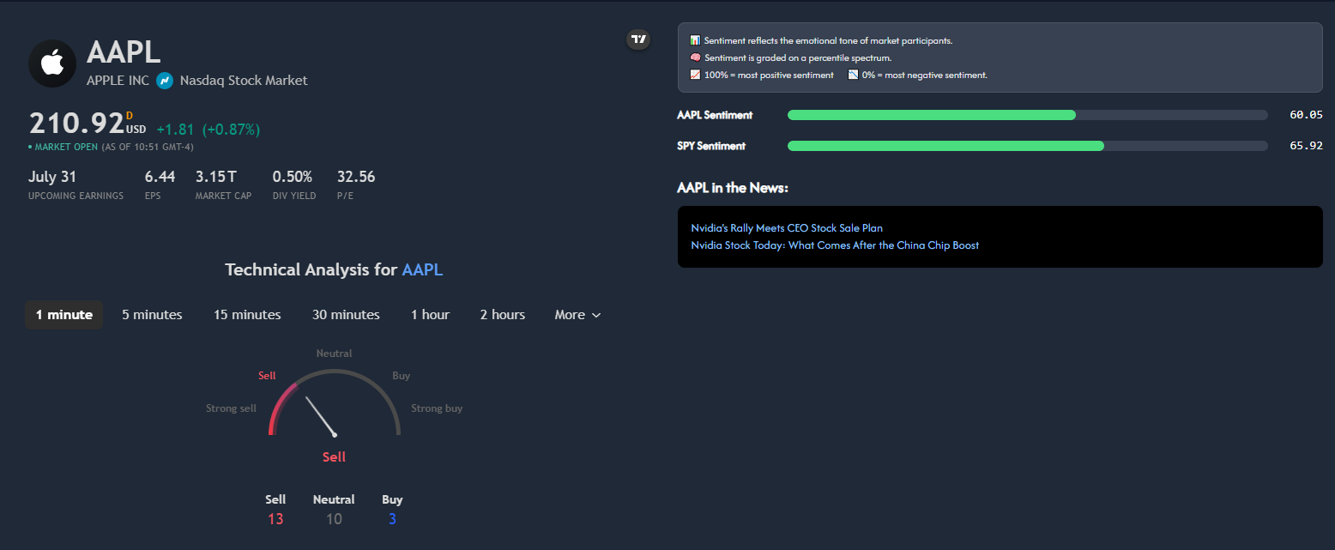Click the 3.15T market cap value
The height and width of the screenshot is (550, 1335).
[216, 177]
